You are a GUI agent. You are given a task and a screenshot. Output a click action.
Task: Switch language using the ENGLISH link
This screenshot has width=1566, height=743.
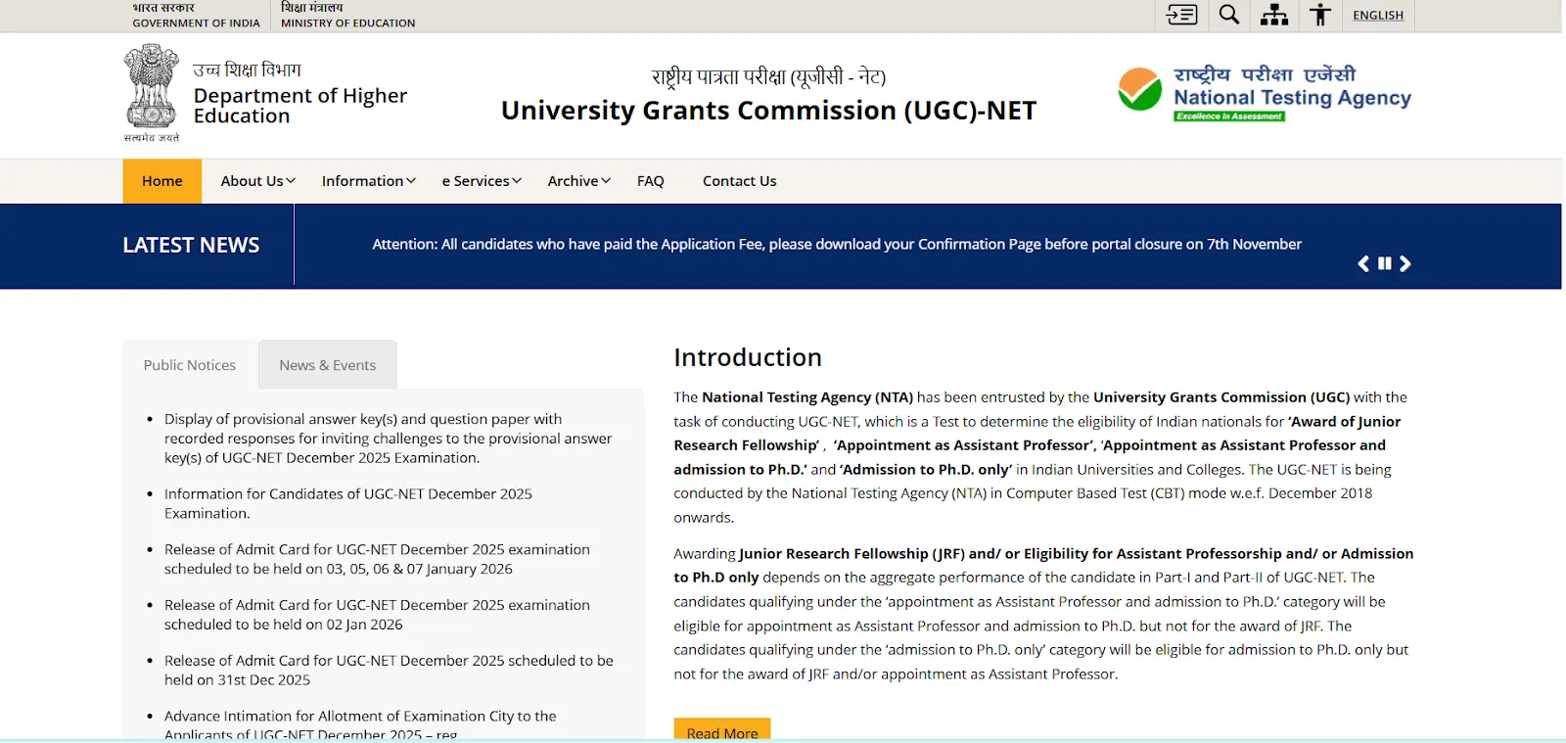[1377, 15]
